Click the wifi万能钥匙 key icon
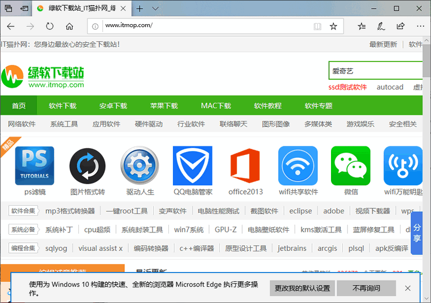 pyautogui.click(x=403, y=166)
